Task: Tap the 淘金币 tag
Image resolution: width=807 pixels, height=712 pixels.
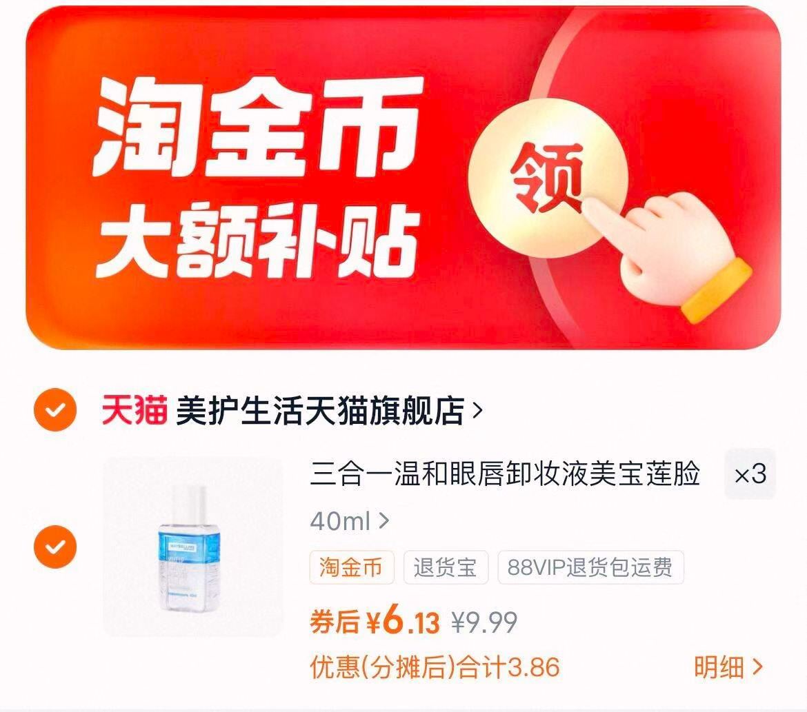Action: (x=352, y=567)
